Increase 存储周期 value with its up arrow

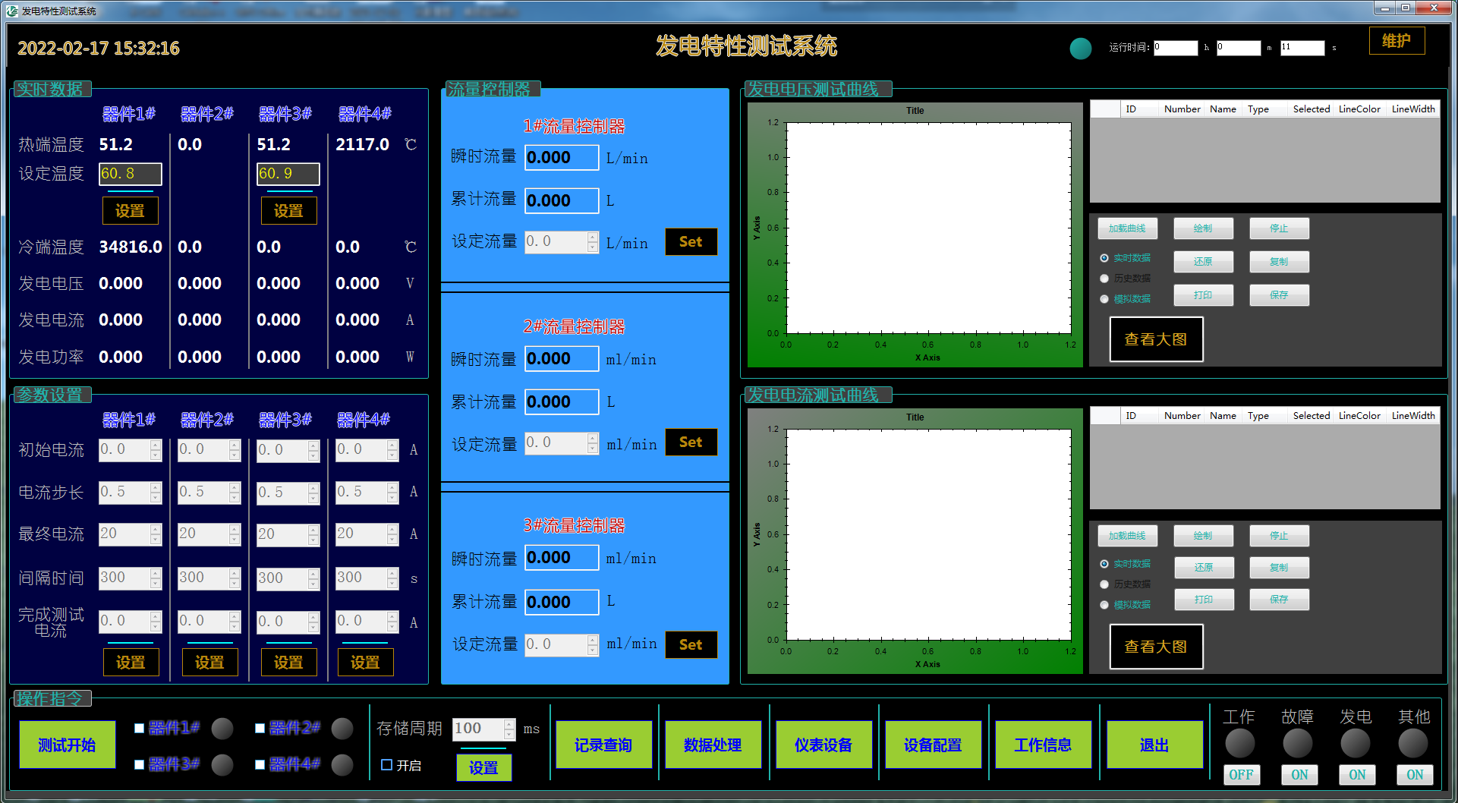click(x=509, y=724)
